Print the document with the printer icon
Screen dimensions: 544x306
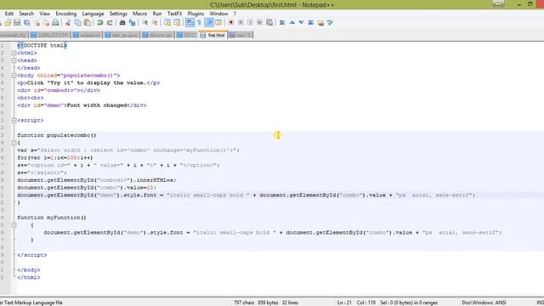pyautogui.click(x=55, y=23)
